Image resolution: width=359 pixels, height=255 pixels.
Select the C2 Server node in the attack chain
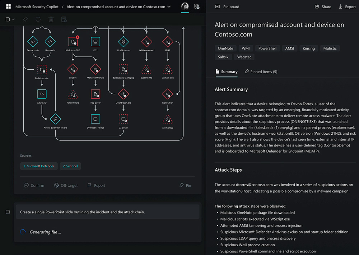point(123,119)
